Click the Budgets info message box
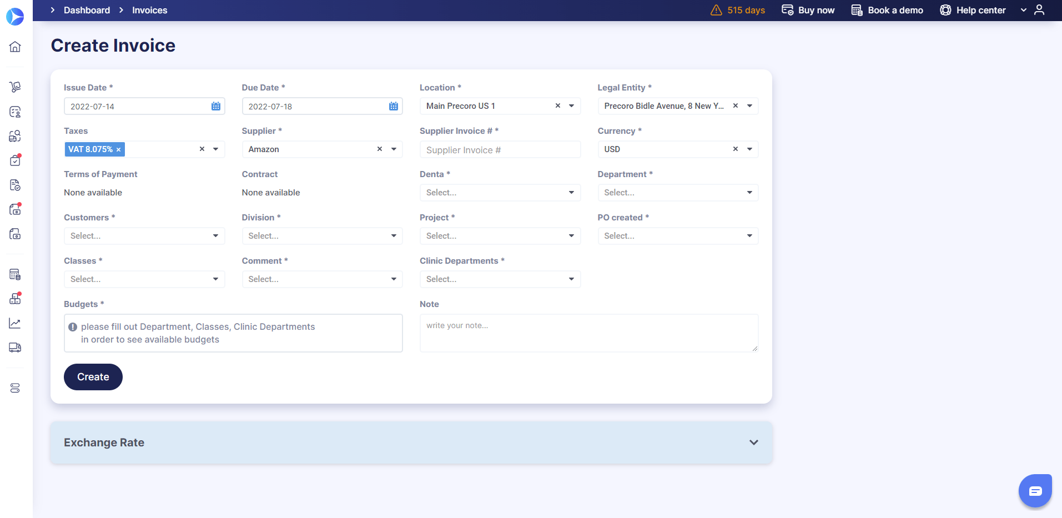 click(x=233, y=333)
